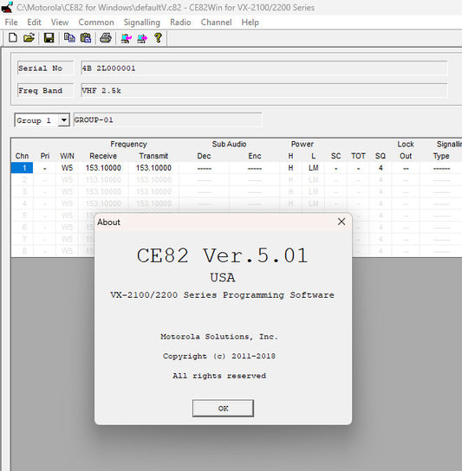The image size is (462, 471).
Task: Click W5 bandwidth cell in channel 1
Action: [x=67, y=168]
